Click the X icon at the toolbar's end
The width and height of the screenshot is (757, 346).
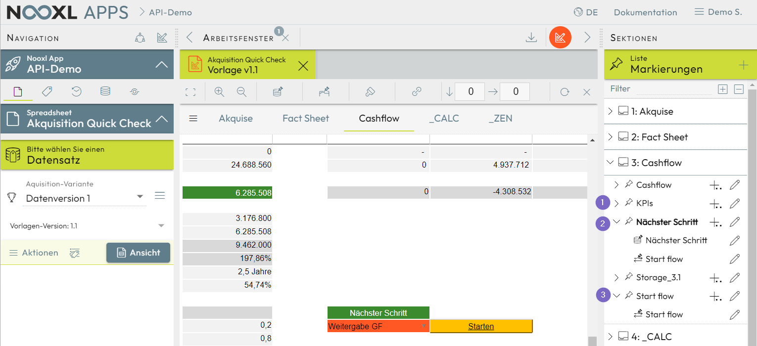pyautogui.click(x=587, y=92)
